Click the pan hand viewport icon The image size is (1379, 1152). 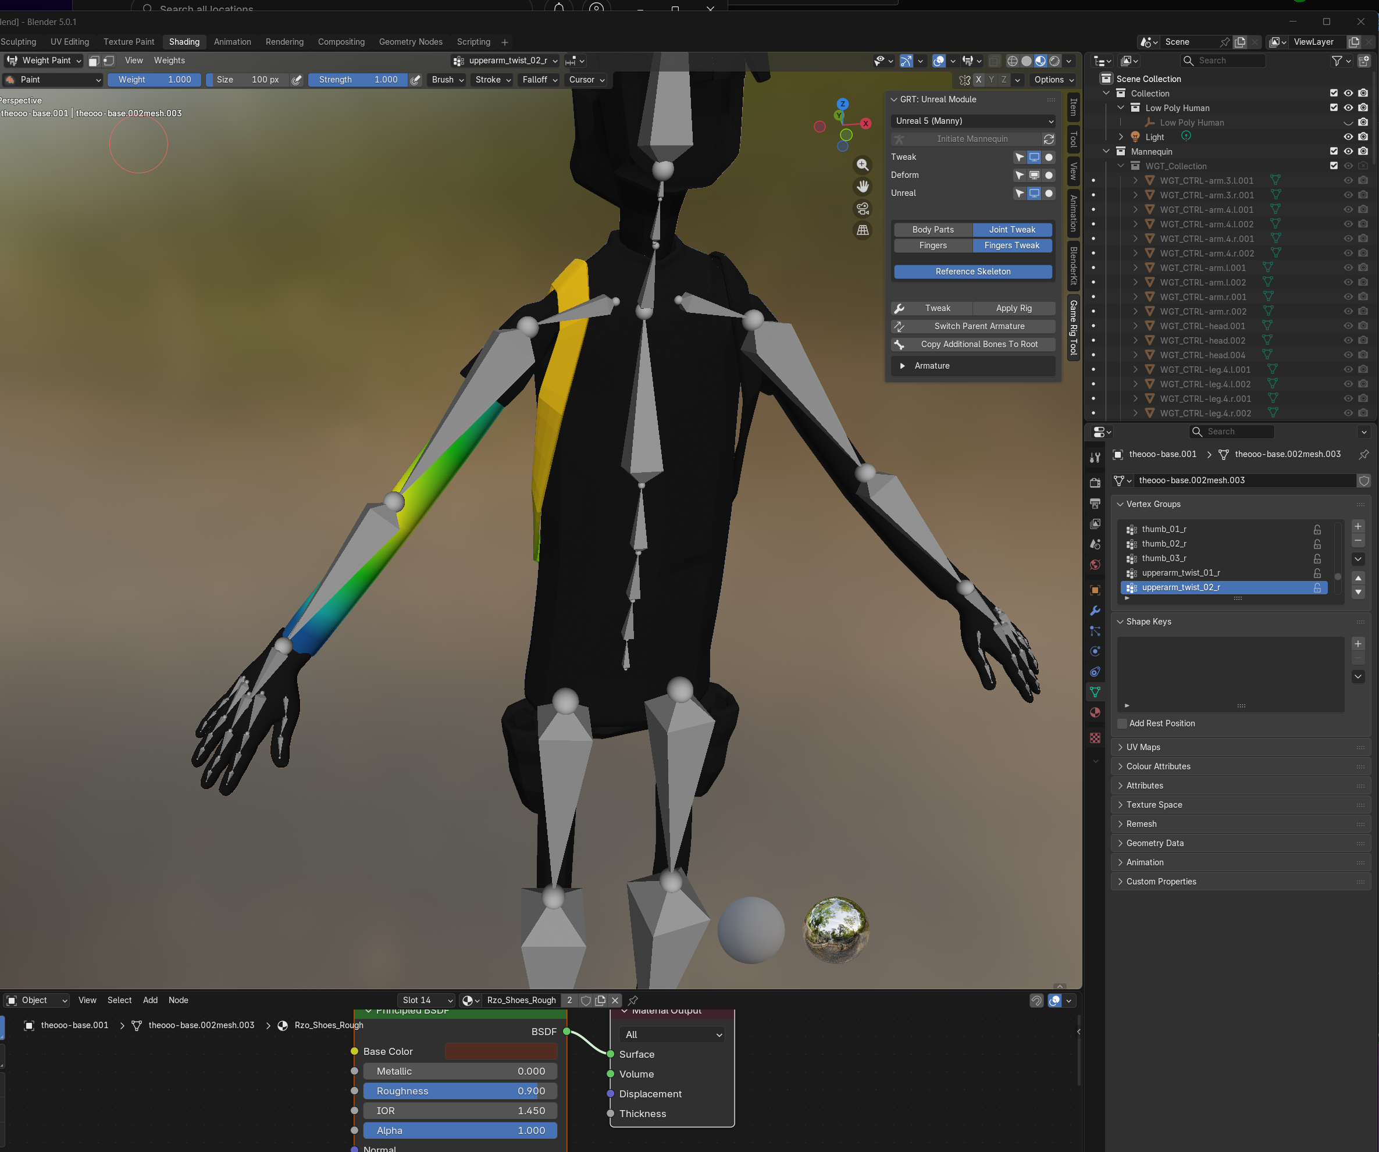tap(862, 187)
